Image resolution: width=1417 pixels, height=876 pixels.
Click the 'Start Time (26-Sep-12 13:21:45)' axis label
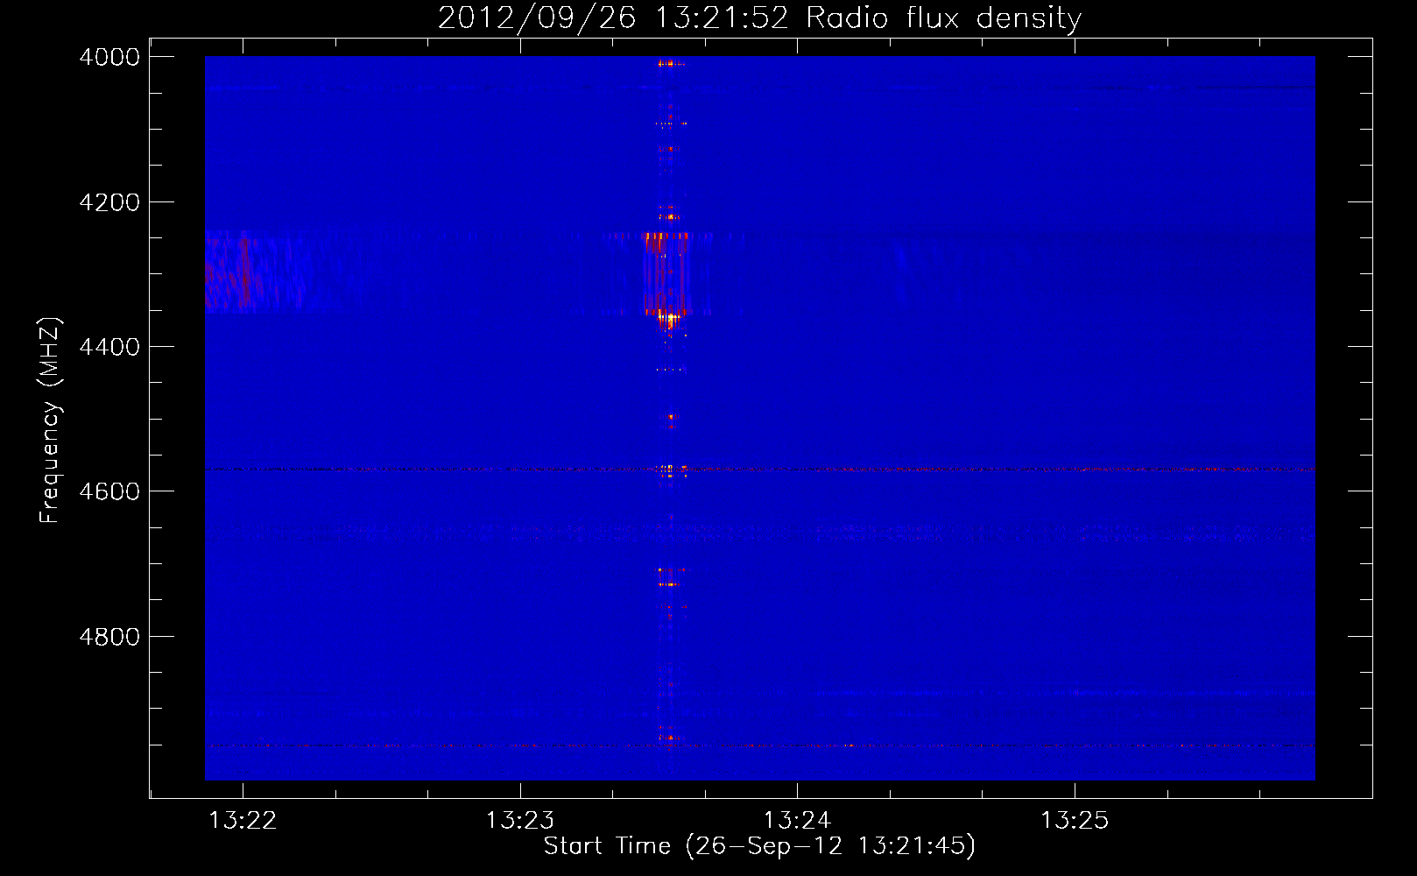pos(759,846)
